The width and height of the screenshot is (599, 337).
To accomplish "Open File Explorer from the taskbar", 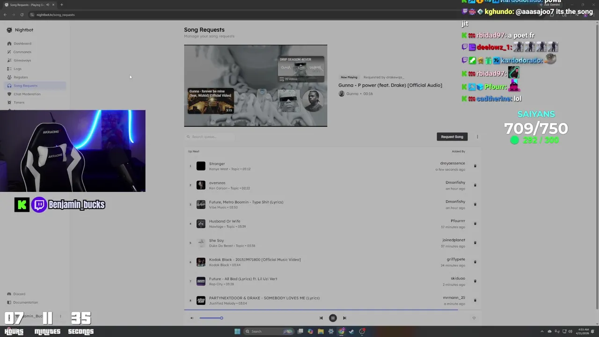I will click(x=321, y=331).
